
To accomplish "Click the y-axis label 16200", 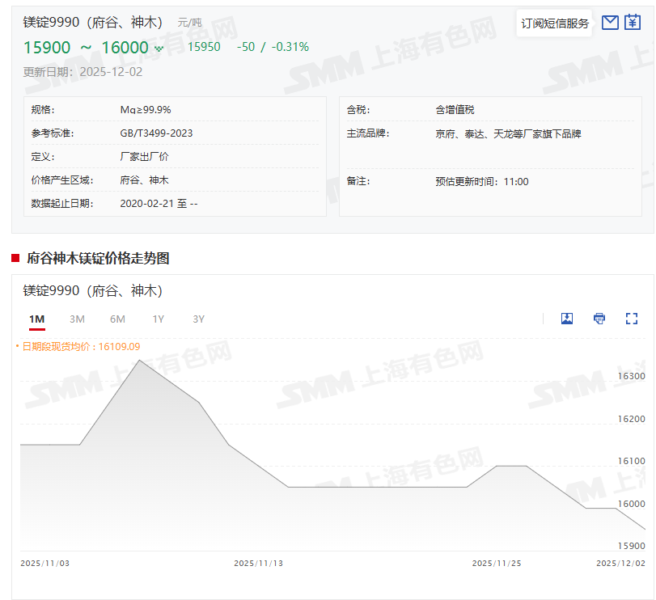I will 632,419.
